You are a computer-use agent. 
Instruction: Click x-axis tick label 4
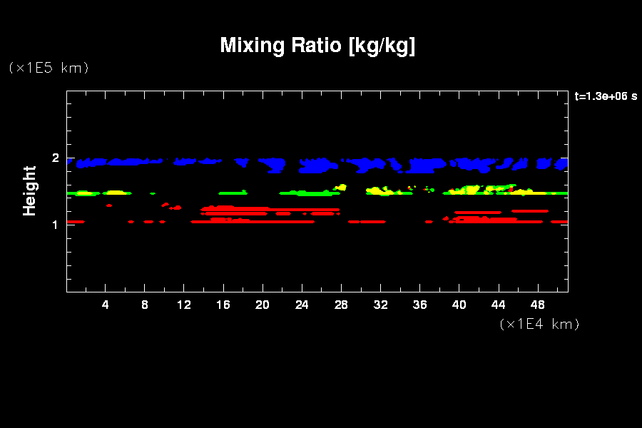coord(106,305)
